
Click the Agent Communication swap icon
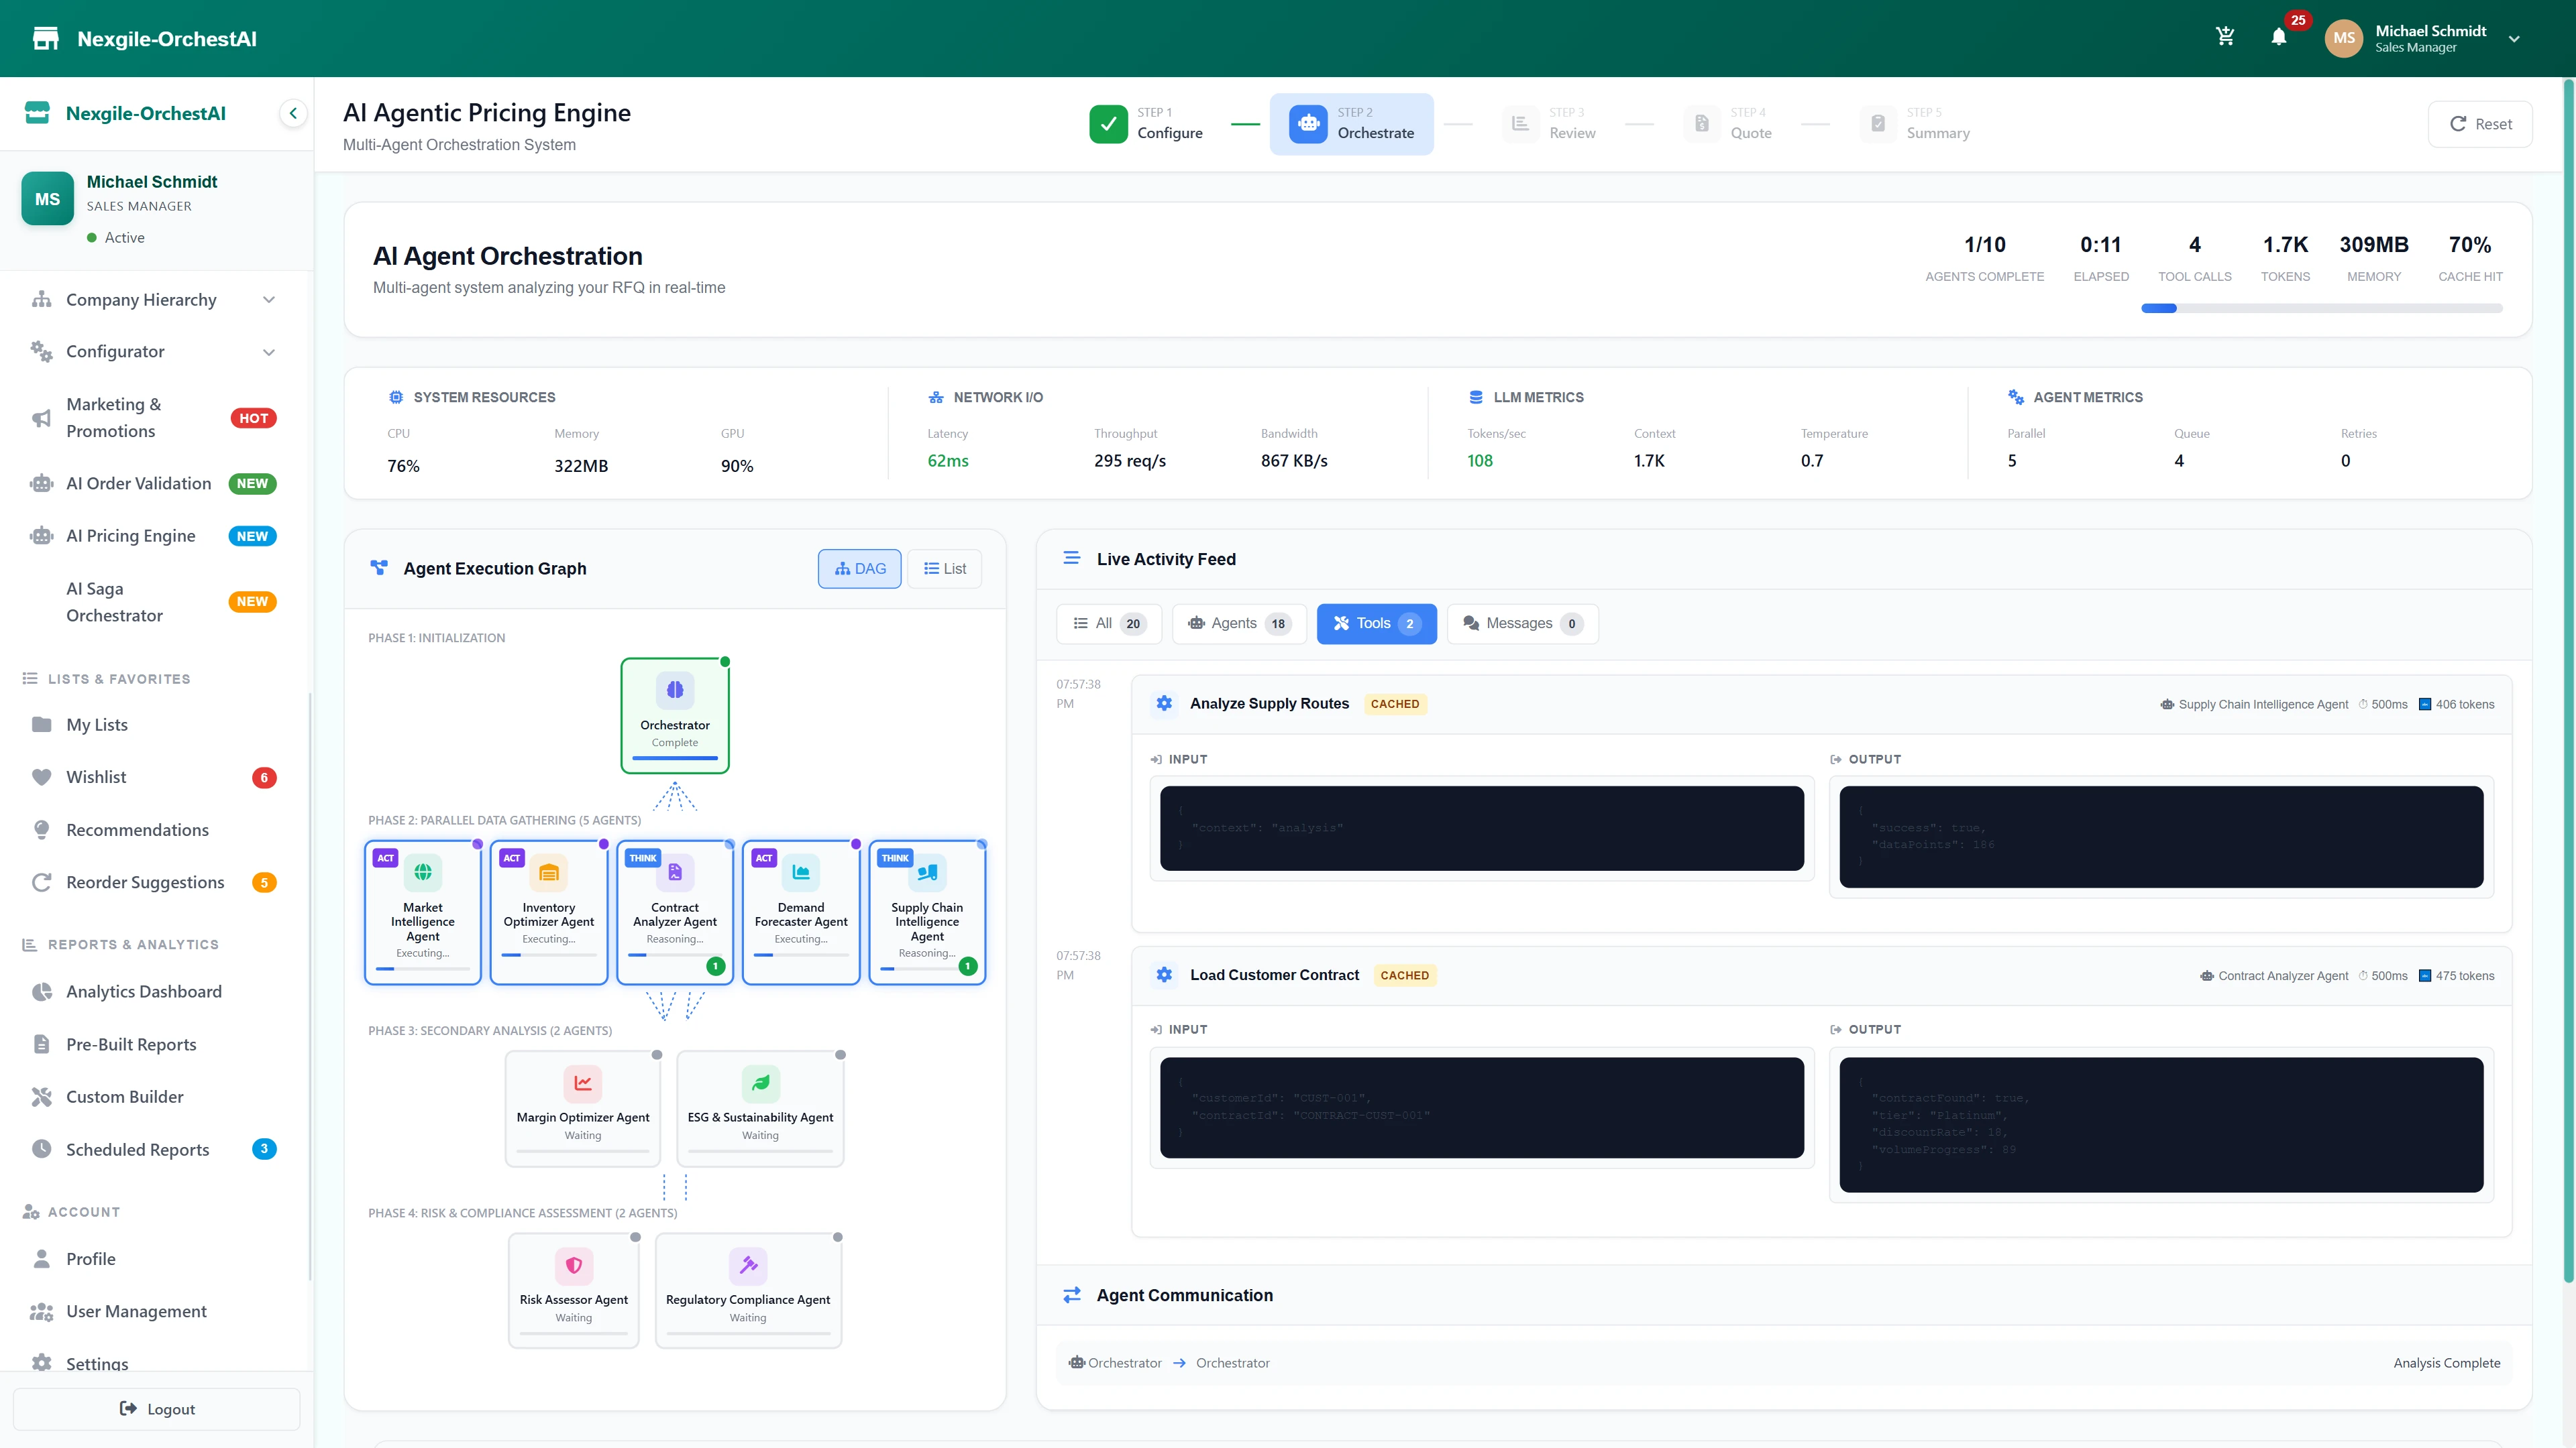[1071, 1294]
